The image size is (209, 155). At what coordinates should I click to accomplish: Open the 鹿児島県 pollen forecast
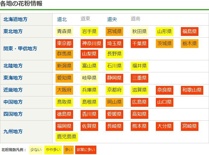[x=67, y=137]
